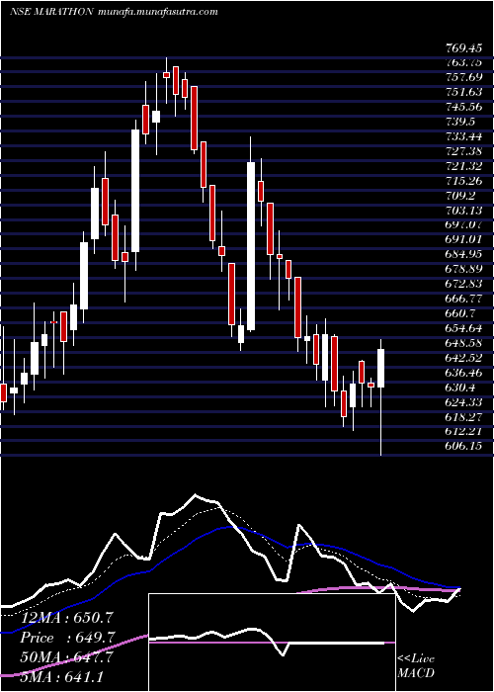Viewport: 494px width, 692px height.
Task: Click the 727.38 price axis label
Action: click(463, 151)
